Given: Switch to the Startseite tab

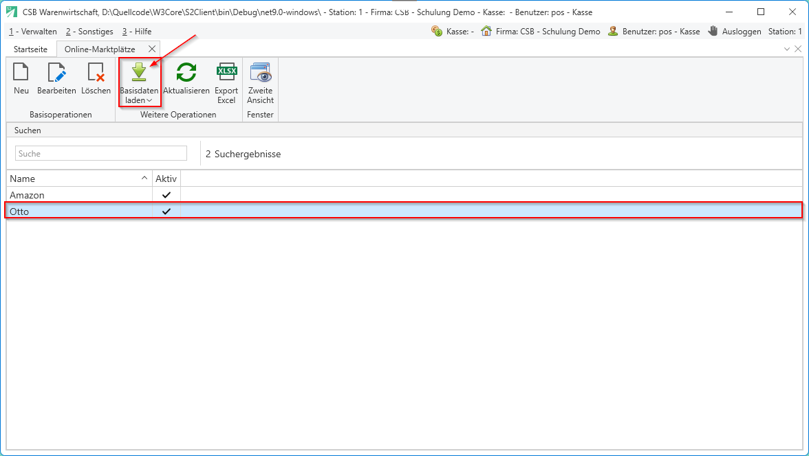Looking at the screenshot, I should pyautogui.click(x=30, y=49).
